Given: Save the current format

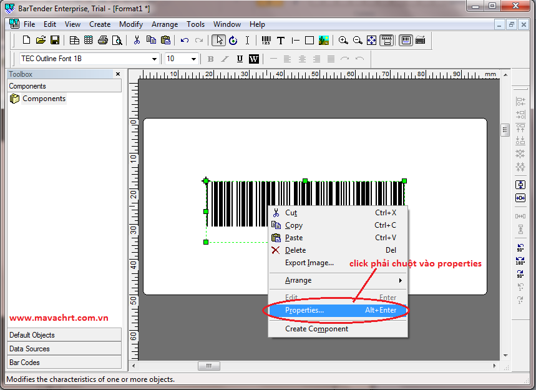Looking at the screenshot, I should click(55, 41).
